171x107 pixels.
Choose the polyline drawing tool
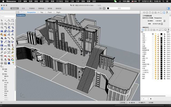point(9,21)
